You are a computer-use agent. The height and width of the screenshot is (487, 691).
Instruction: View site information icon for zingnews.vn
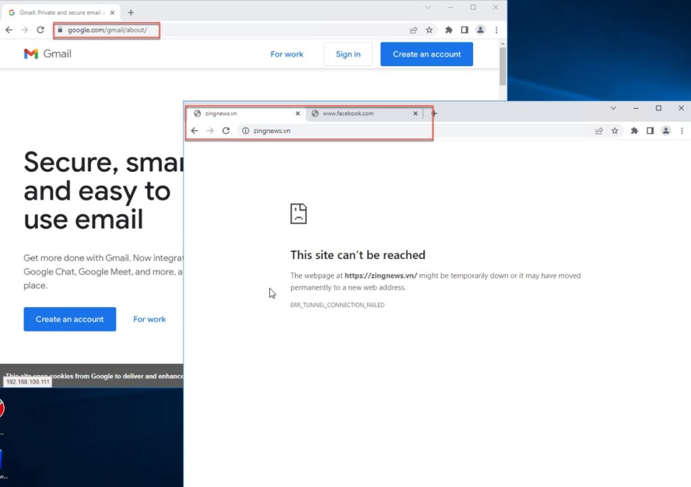pyautogui.click(x=246, y=131)
